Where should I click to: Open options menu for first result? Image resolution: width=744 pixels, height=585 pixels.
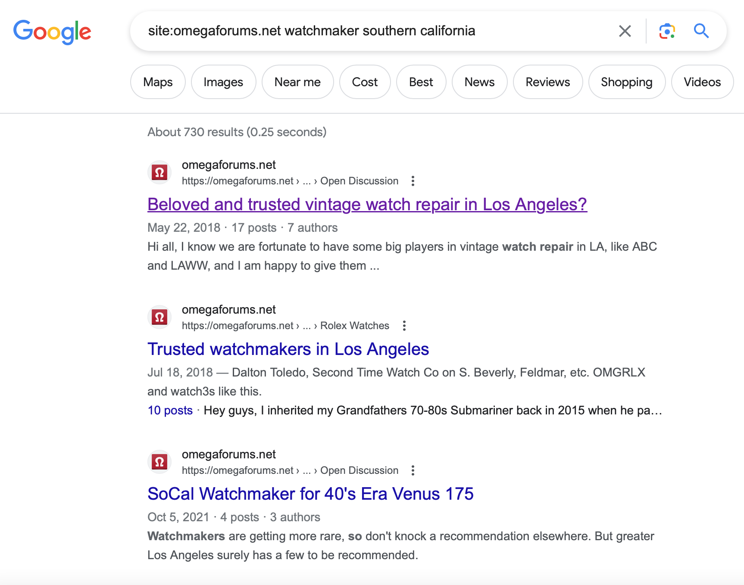[413, 181]
